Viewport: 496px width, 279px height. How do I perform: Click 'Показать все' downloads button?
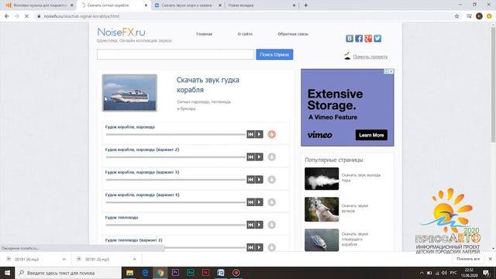(468, 259)
